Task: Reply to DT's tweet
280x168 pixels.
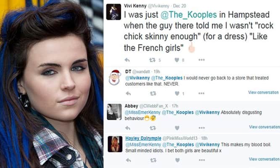Action: click(x=128, y=93)
